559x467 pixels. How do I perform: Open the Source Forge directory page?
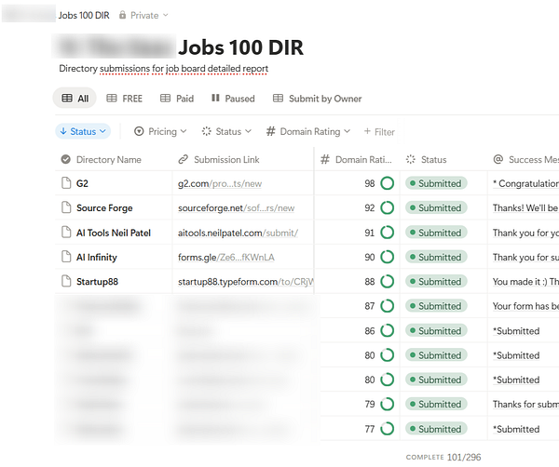[x=104, y=207]
